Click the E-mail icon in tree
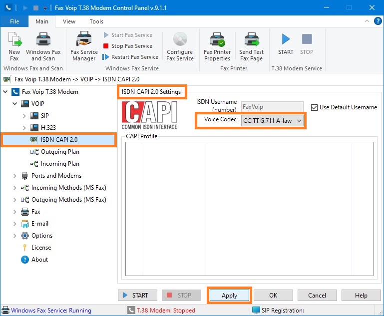Viewport: 384px width, 316px height. 25,224
